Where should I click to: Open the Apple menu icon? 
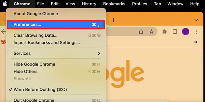point(5,4)
